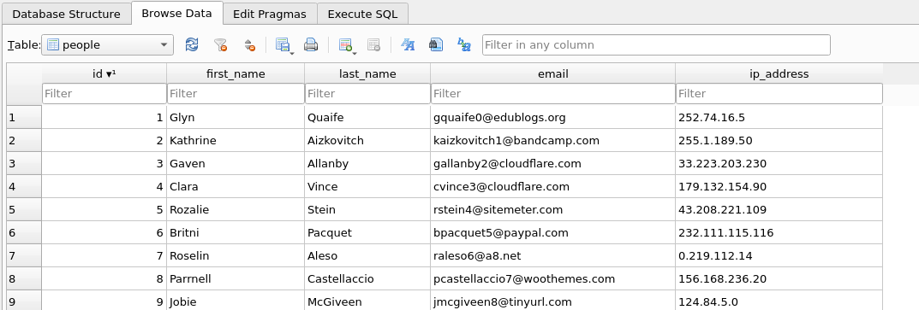Open the insert new record menu
919x310 pixels.
tap(347, 45)
